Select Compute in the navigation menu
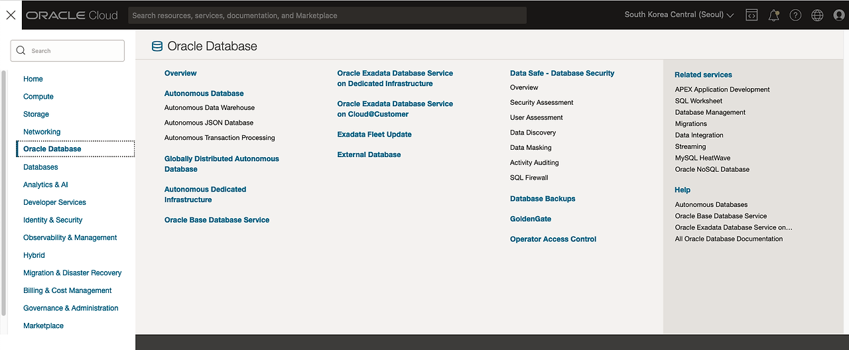 (38, 97)
